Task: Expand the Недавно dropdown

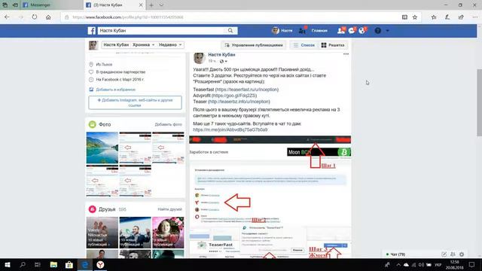Action: [x=170, y=45]
